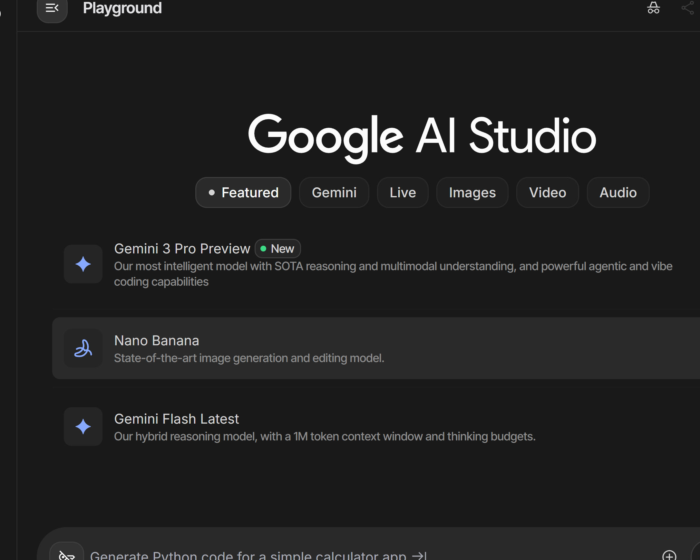
Task: Go to the Video tab
Action: (548, 192)
